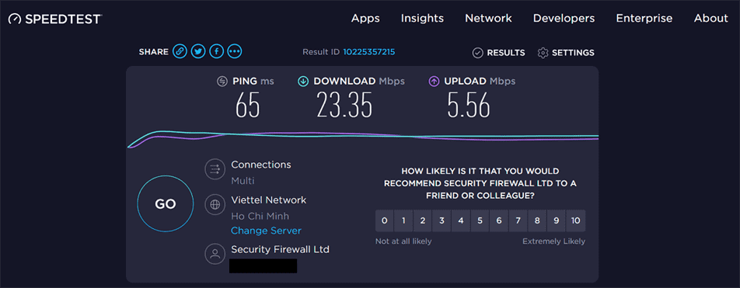Click the Multi connections mode text
740x288 pixels.
pos(243,181)
